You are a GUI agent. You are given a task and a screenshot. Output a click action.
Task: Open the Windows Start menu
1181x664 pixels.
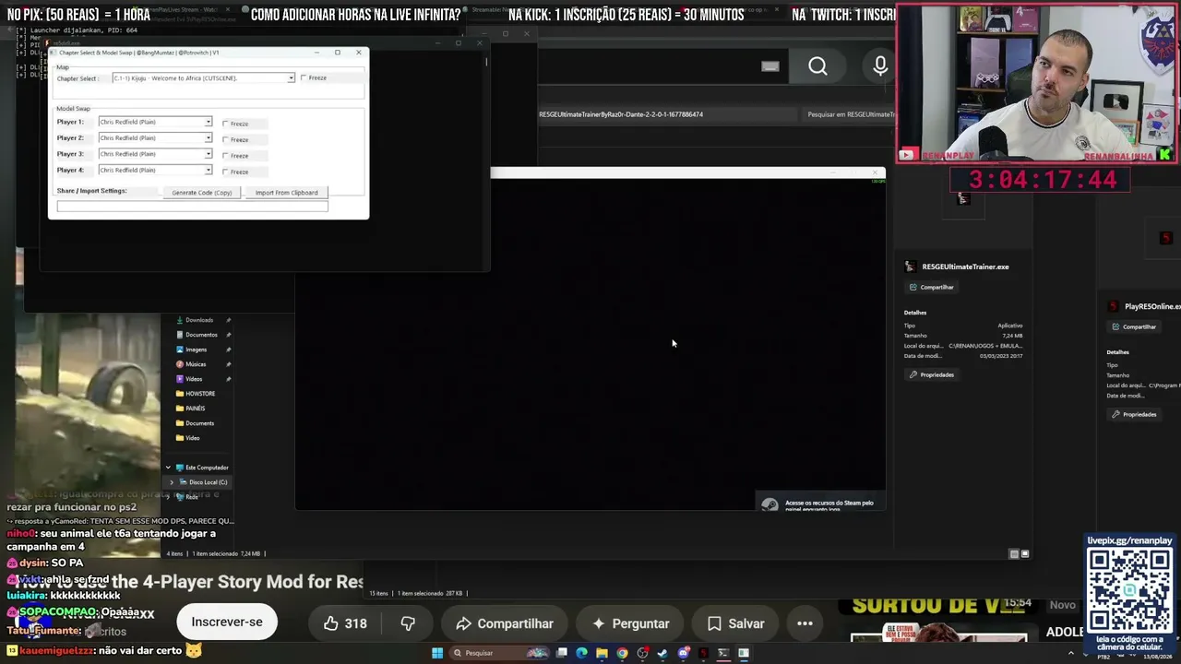tap(437, 653)
